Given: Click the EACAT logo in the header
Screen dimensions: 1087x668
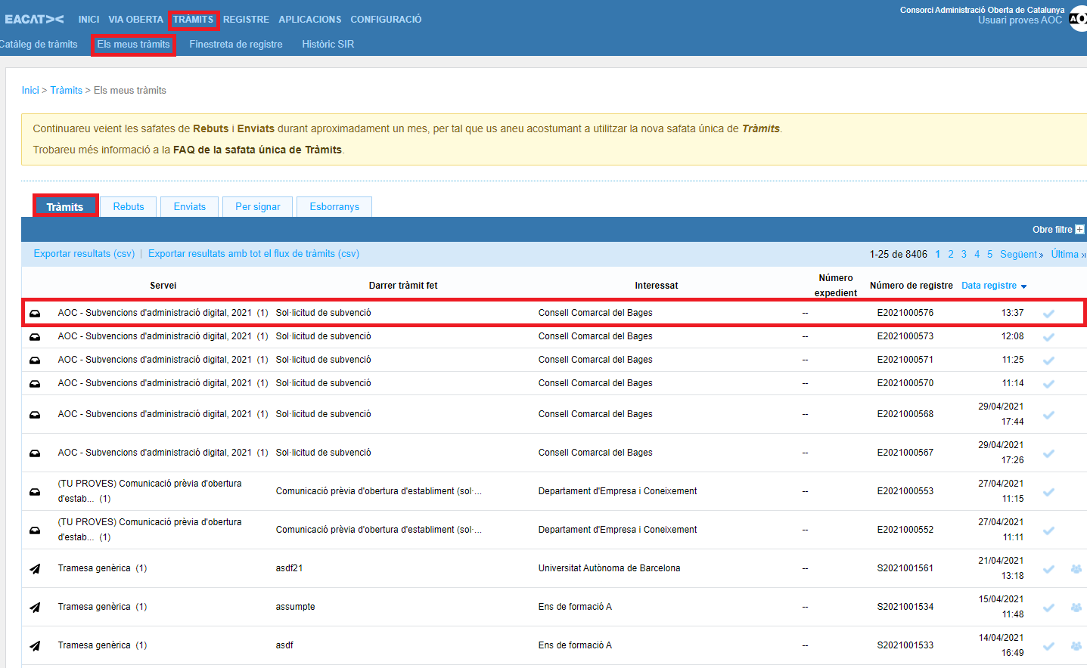Looking at the screenshot, I should click(34, 19).
